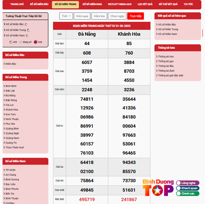Go to the Trang Chủ menu item
205x204 pixels.
click(x=17, y=4)
